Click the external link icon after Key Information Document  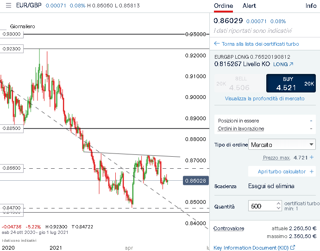[292, 248]
